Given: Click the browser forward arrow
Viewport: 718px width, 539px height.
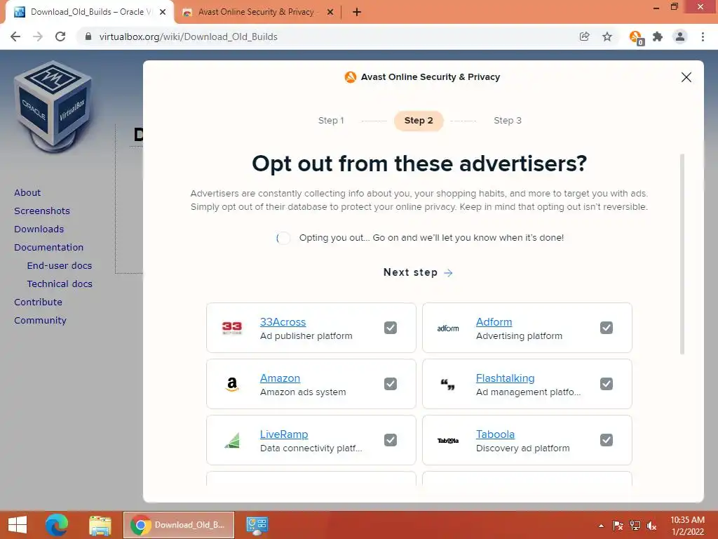Looking at the screenshot, I should coord(38,36).
